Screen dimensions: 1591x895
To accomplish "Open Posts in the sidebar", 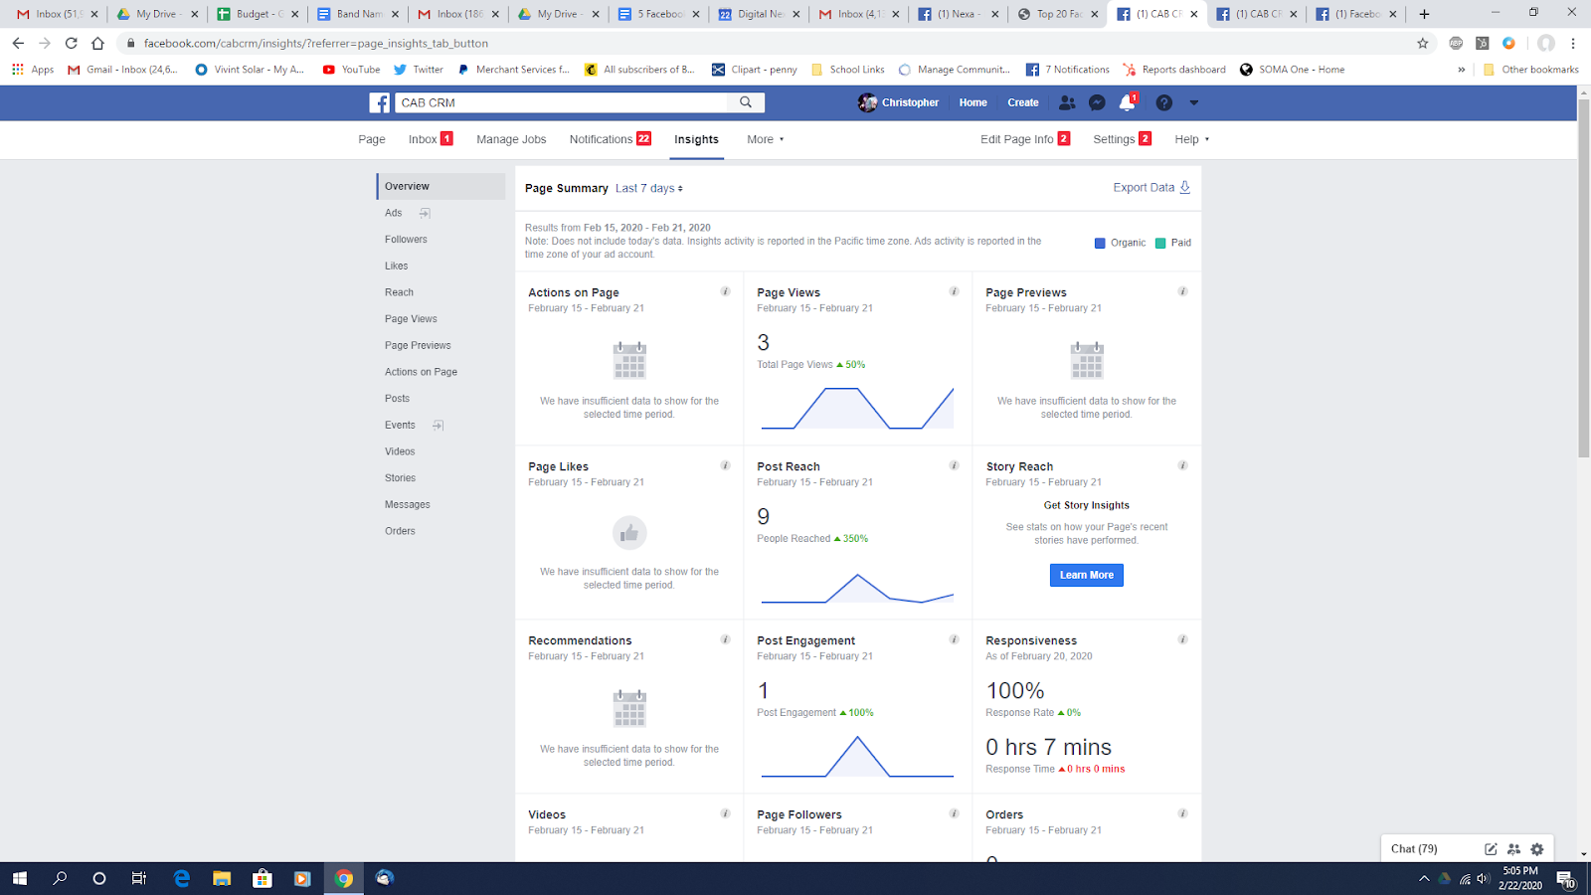I will [x=397, y=399].
